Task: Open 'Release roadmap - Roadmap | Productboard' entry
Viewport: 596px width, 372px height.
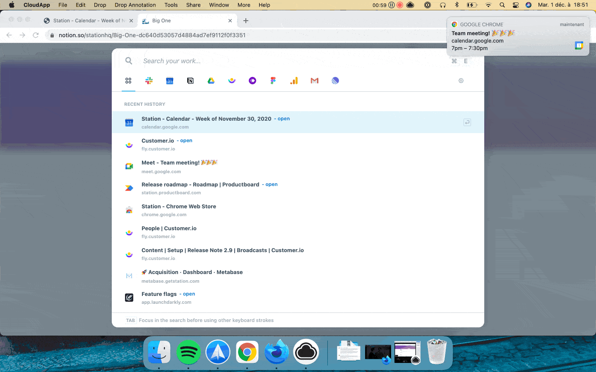Action: click(298, 188)
